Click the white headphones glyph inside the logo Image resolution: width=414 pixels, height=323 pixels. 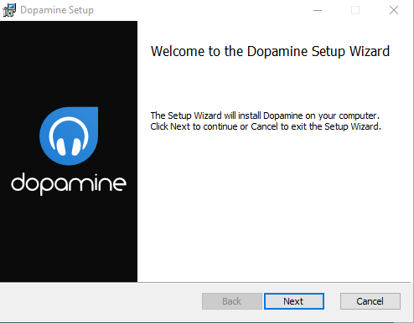pos(69,136)
